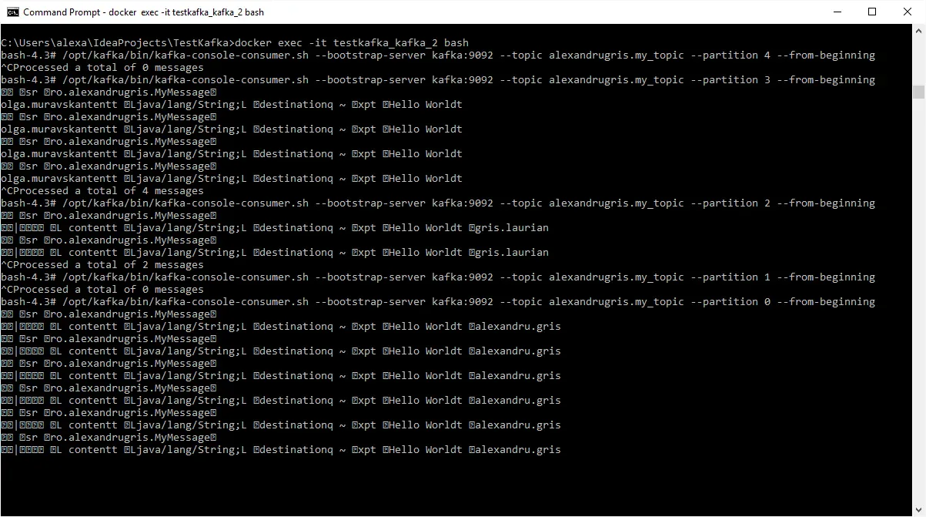Select the consumer command line with --partition 3
Image resolution: width=926 pixels, height=517 pixels.
click(x=438, y=79)
